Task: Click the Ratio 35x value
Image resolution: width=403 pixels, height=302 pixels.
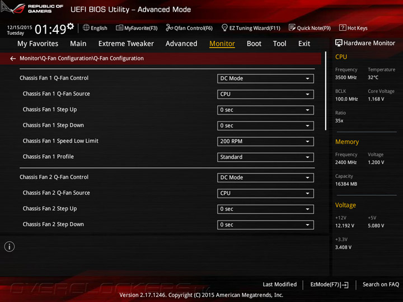Action: (x=339, y=120)
